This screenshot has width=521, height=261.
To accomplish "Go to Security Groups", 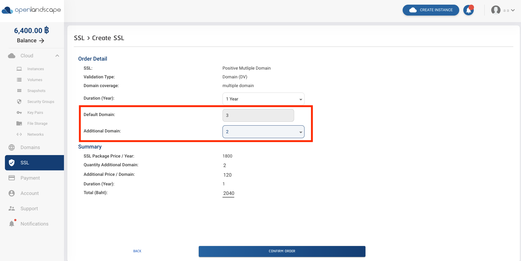I will point(40,102).
